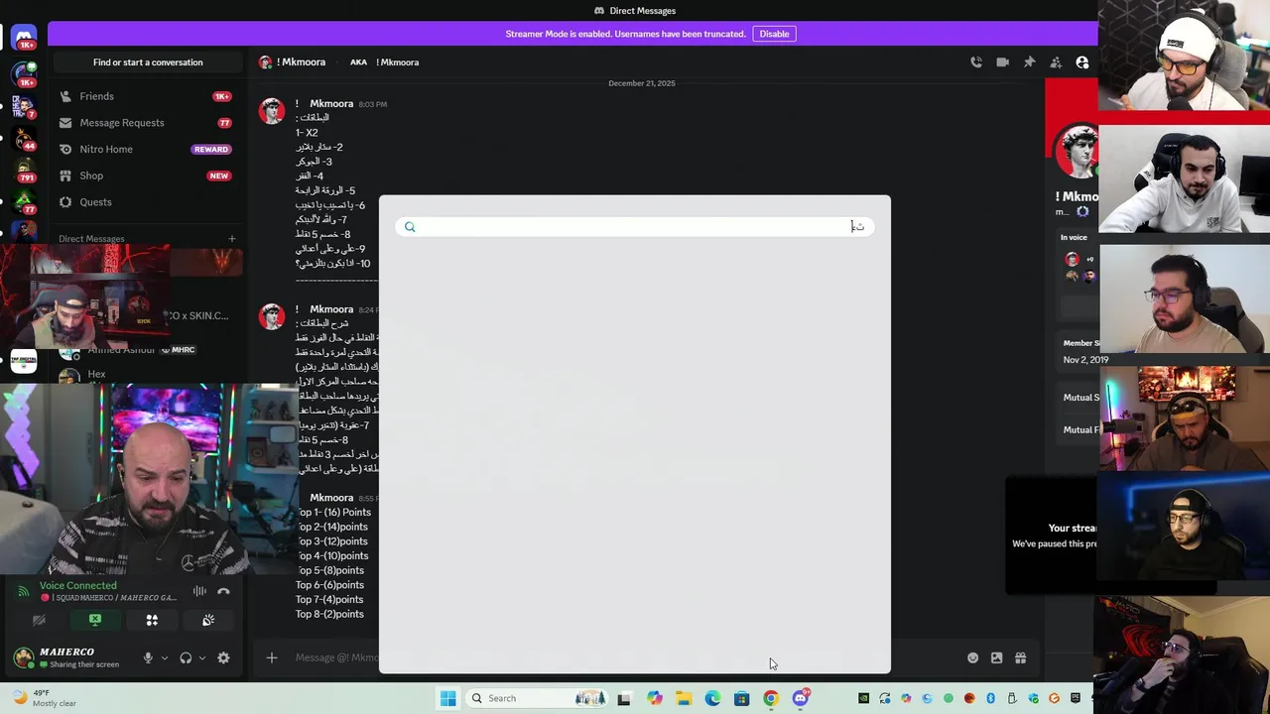Open Message Requests
Image resolution: width=1270 pixels, height=714 pixels.
coord(147,123)
